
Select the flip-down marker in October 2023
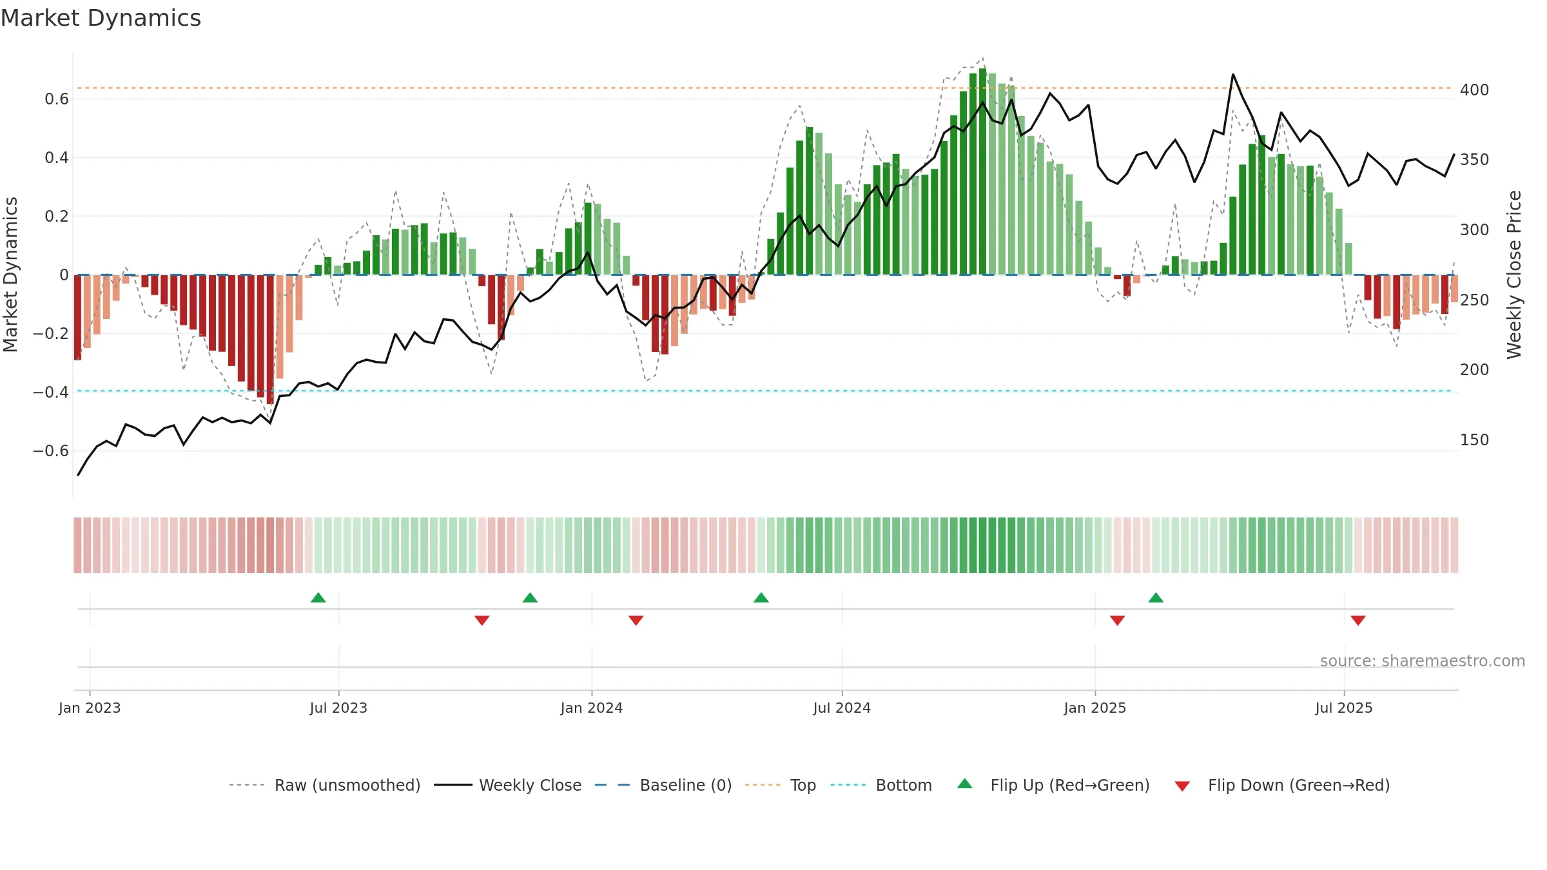pos(482,620)
